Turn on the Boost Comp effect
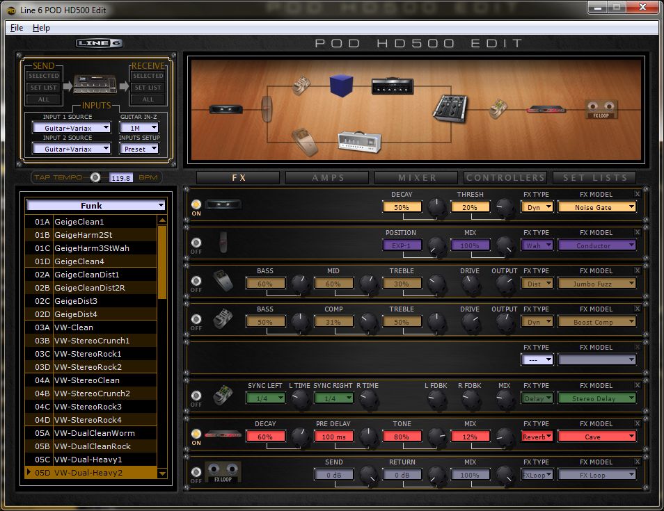 click(x=196, y=319)
